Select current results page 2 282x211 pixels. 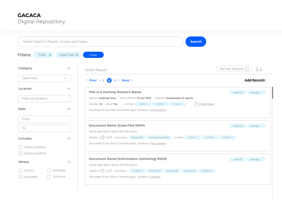tap(109, 80)
